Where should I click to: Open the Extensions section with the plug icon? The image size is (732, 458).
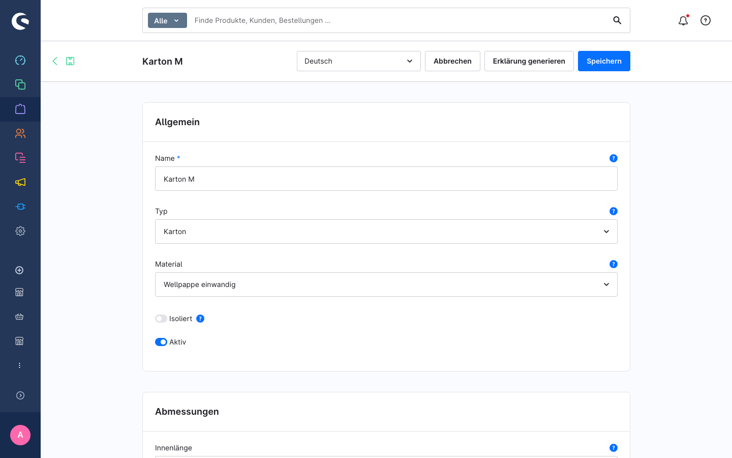coord(20,207)
